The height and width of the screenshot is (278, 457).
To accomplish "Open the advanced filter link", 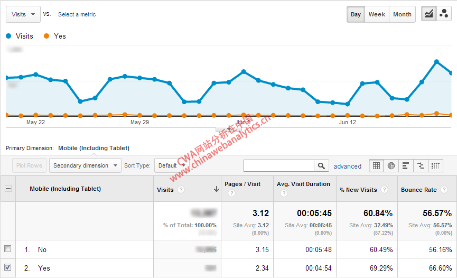I will click(347, 166).
